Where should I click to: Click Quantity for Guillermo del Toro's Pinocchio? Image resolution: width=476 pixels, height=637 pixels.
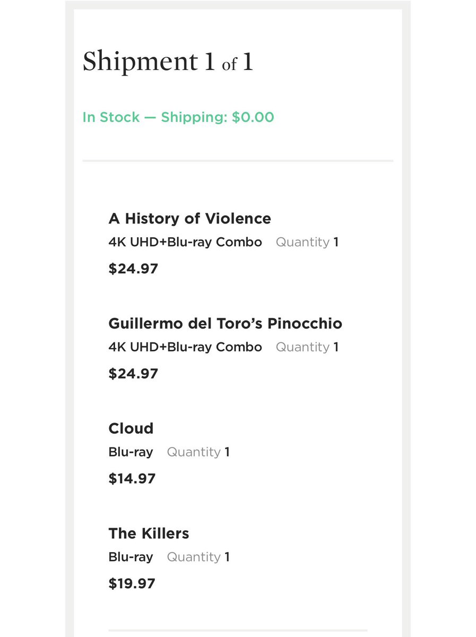coord(307,347)
